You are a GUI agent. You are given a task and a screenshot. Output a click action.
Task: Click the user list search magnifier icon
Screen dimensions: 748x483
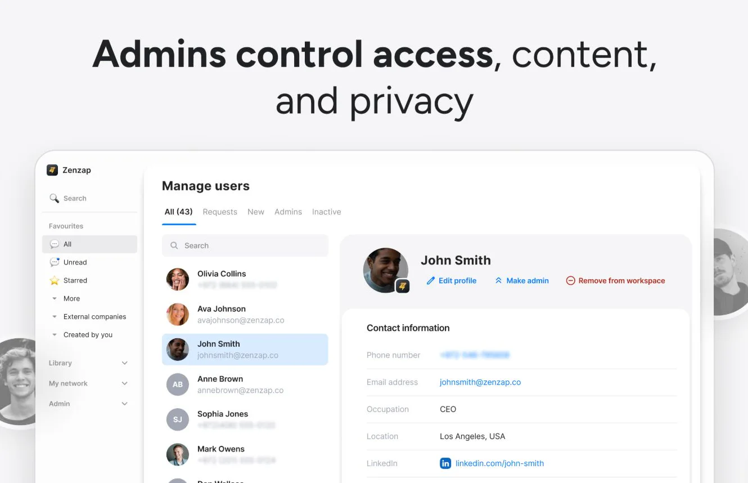pyautogui.click(x=174, y=245)
